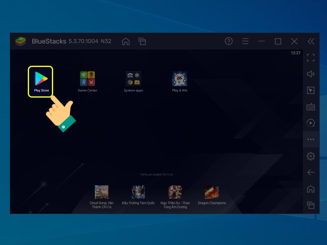
Task: Mute BlueStacks volume in the sidebar
Action: [x=311, y=74]
